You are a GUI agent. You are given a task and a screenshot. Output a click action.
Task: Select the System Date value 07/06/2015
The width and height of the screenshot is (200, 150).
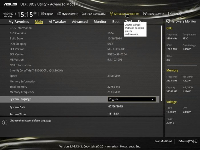coord(115,107)
